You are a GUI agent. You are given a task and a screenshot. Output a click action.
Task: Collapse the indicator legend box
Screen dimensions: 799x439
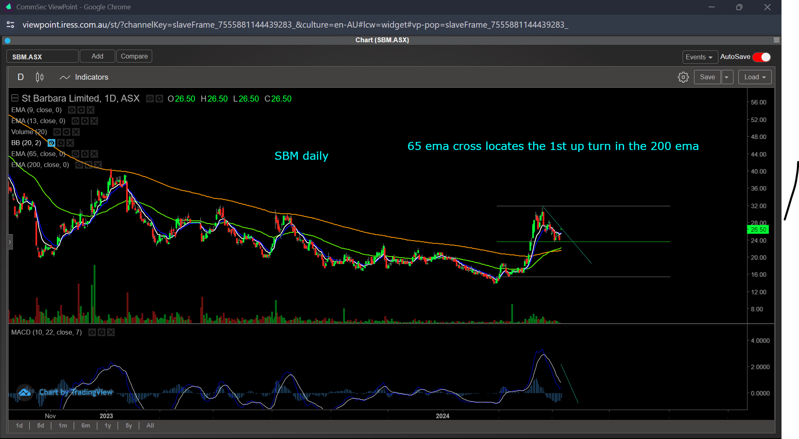(15, 98)
